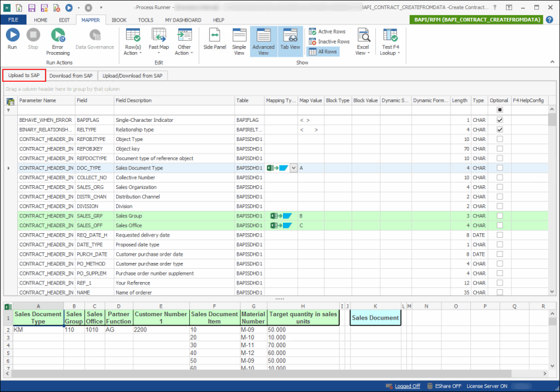The height and width of the screenshot is (392, 560).
Task: Show Active Rows only
Action: [x=327, y=32]
